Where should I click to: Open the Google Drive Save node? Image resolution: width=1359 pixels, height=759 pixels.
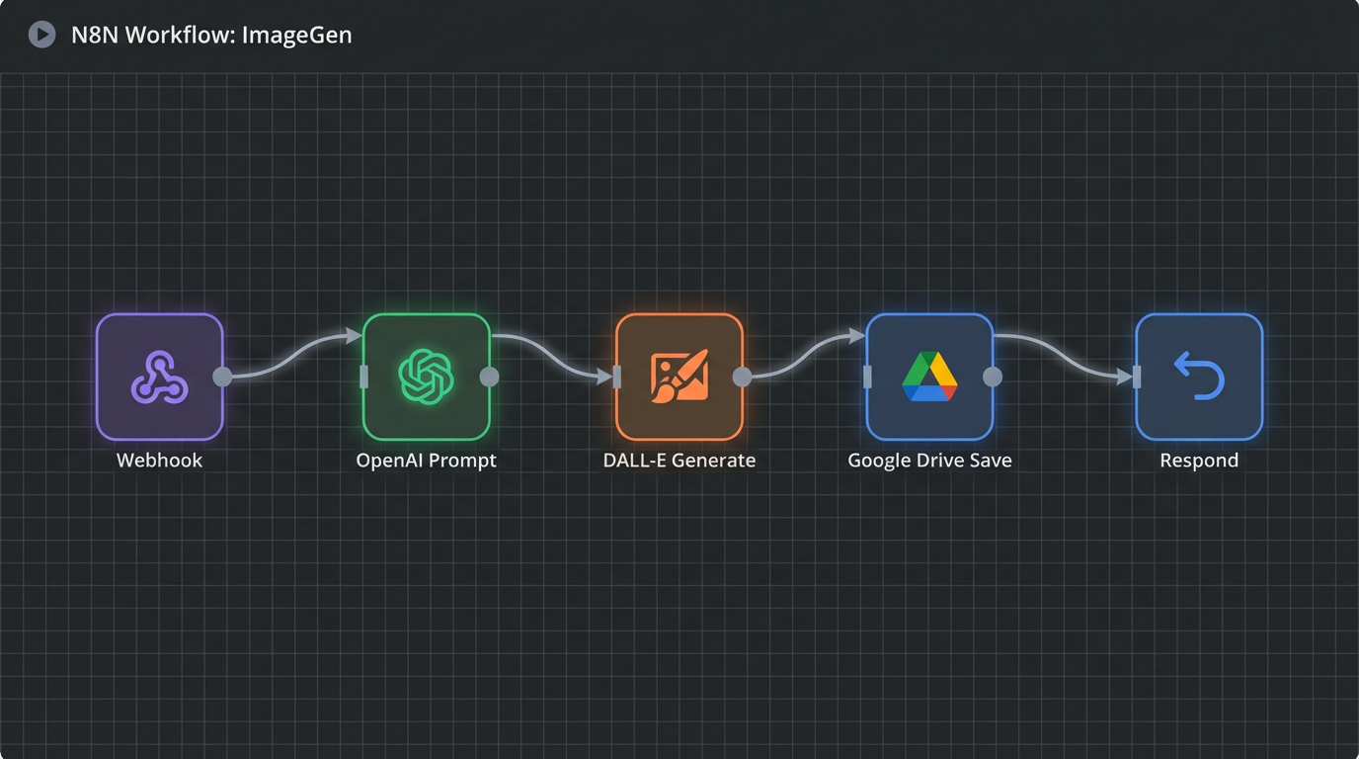click(x=929, y=377)
